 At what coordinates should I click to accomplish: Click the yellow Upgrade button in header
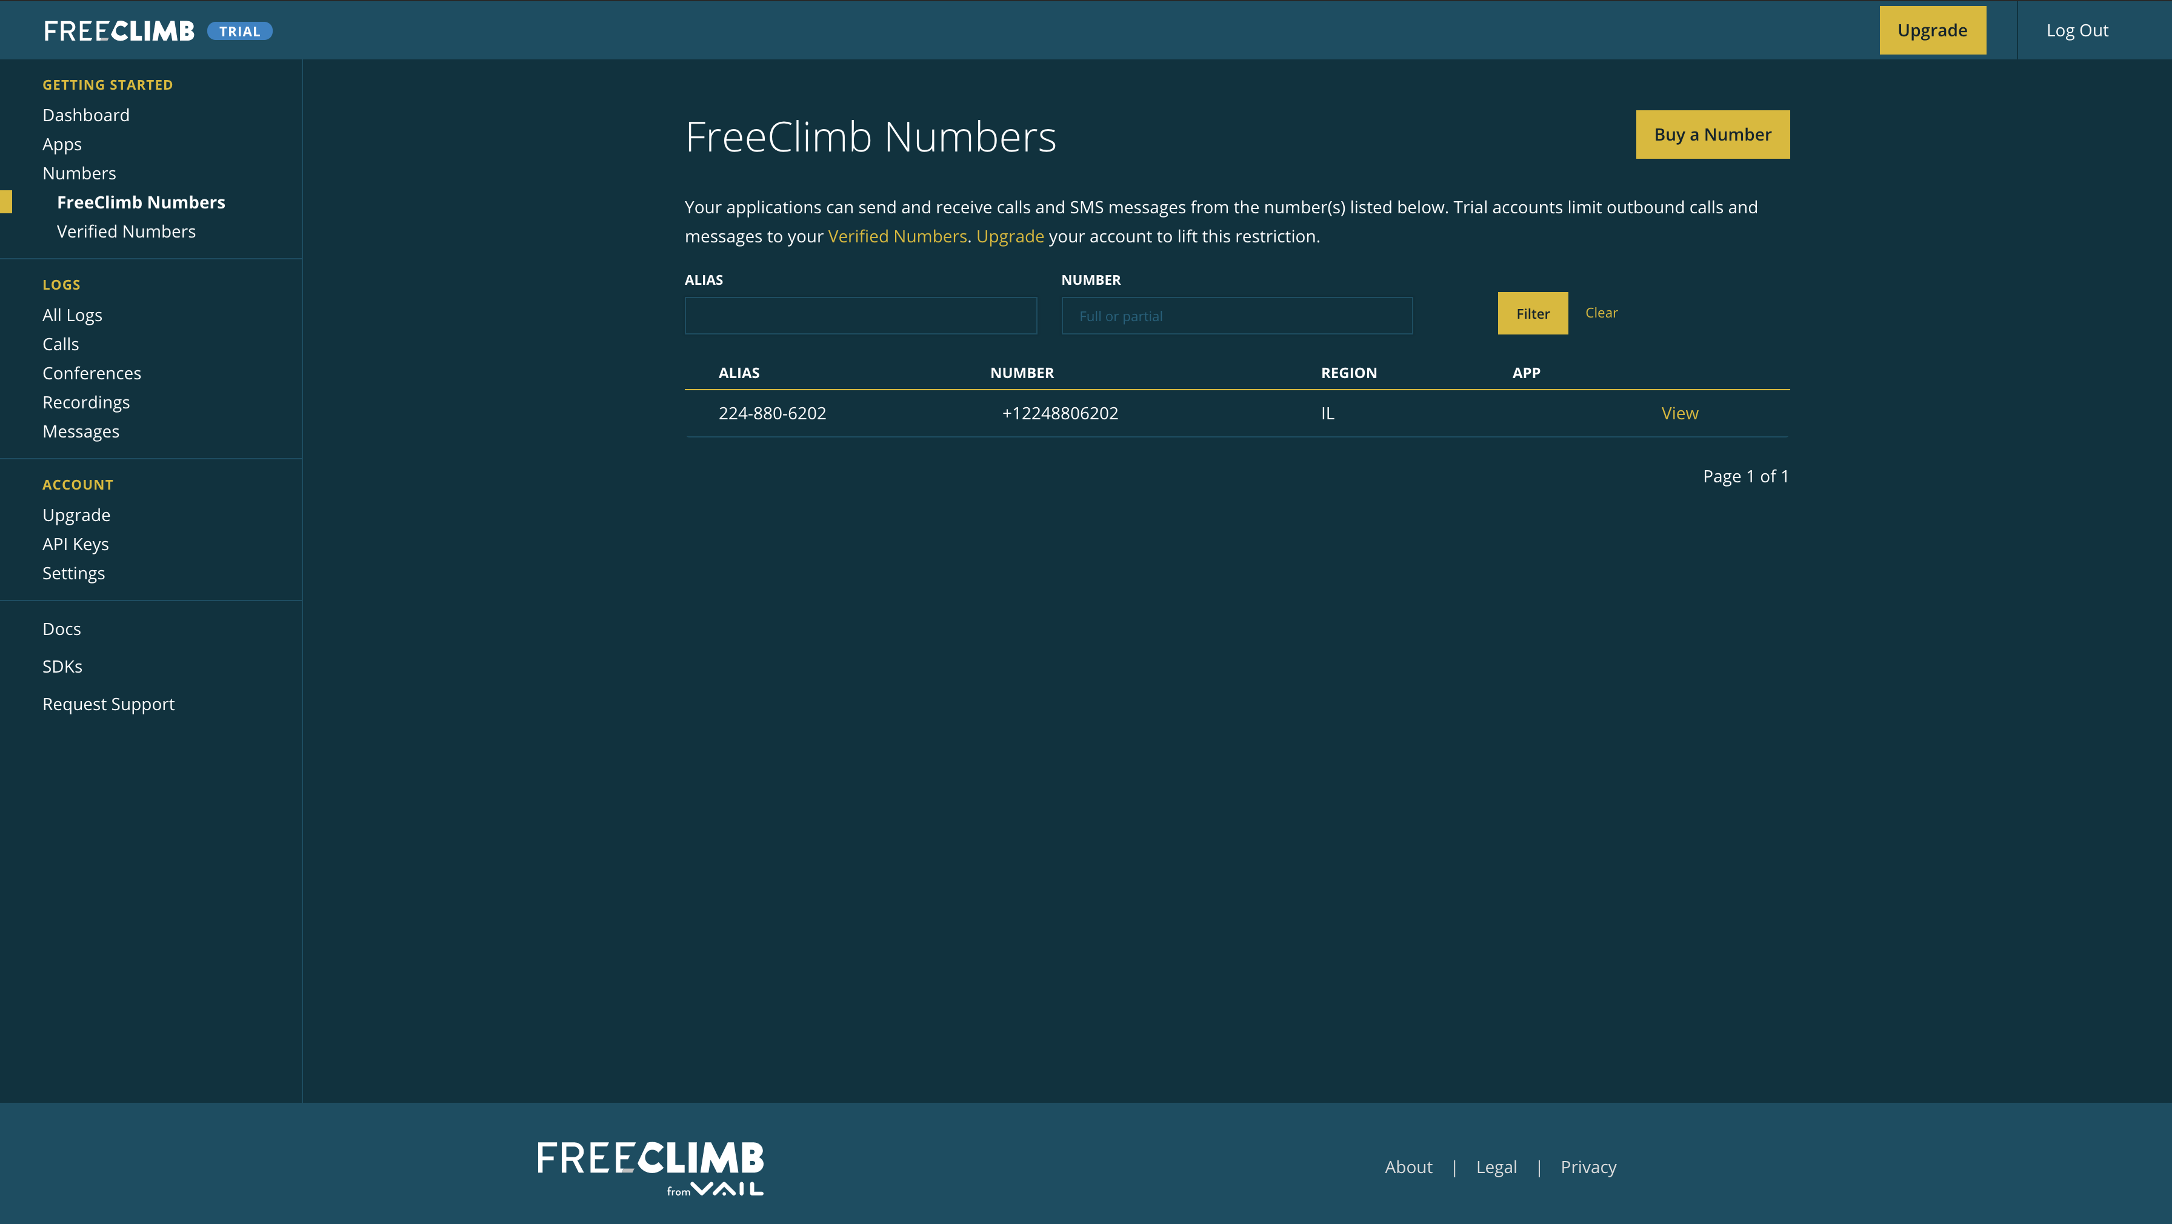click(x=1931, y=30)
